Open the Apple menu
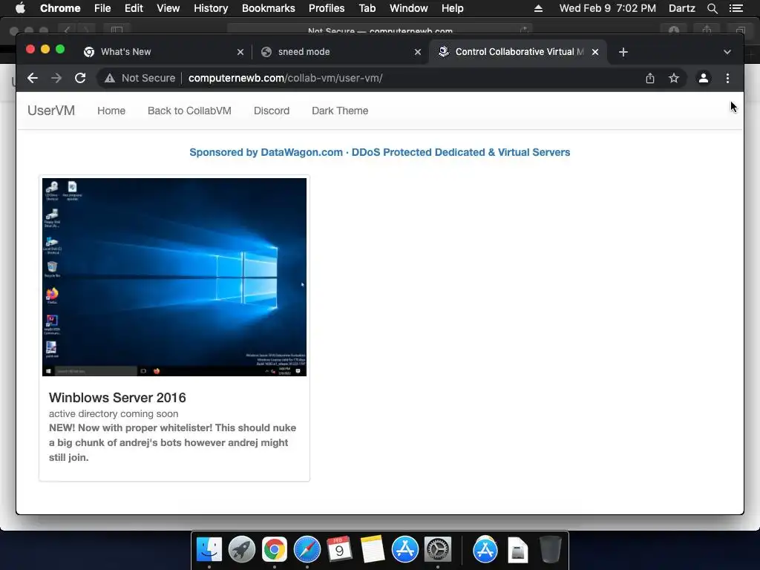This screenshot has width=760, height=570. pyautogui.click(x=20, y=7)
